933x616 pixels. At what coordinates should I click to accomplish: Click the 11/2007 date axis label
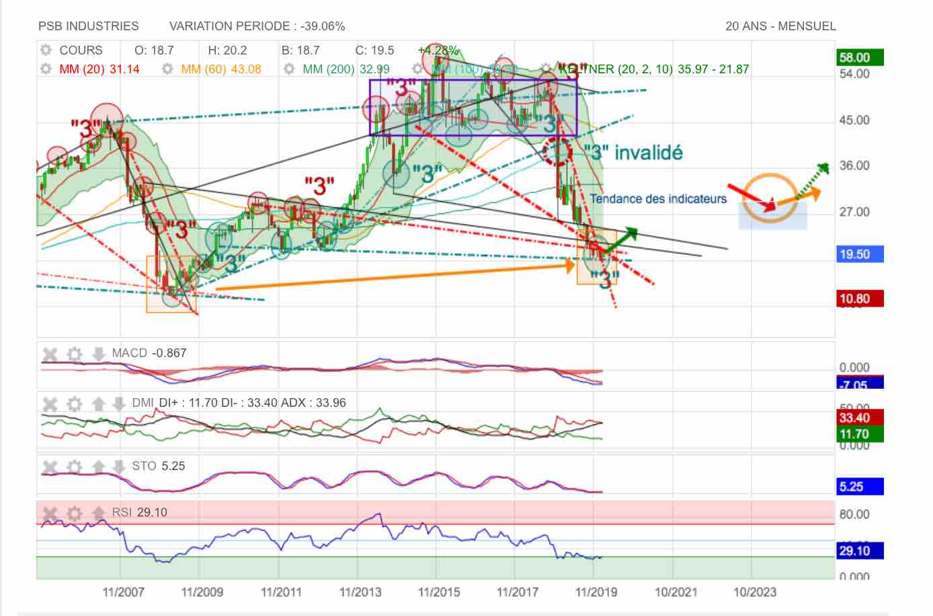click(123, 592)
